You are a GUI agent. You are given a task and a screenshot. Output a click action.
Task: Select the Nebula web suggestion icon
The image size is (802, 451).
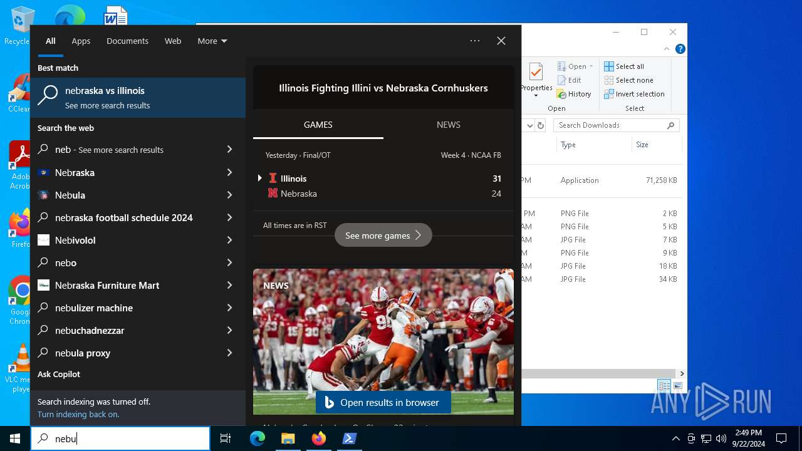43,195
